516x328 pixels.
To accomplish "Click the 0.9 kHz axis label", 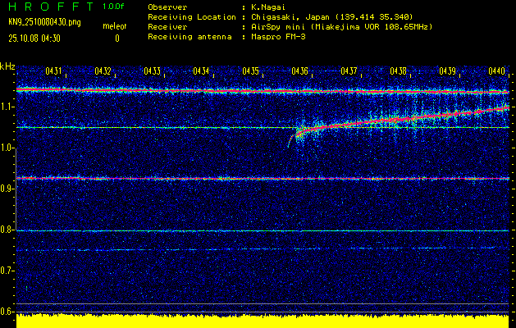I will (8, 189).
